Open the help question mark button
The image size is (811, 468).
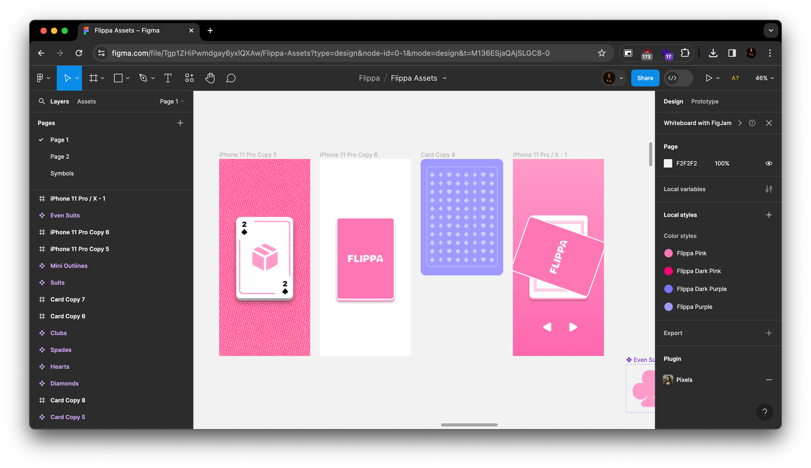tap(764, 412)
